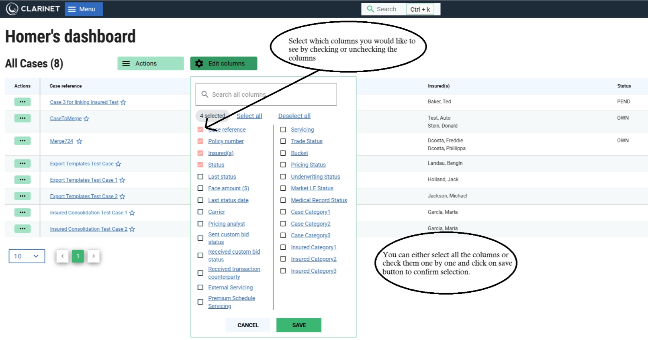This screenshot has height=340, width=648.
Task: Click the star icon beside Merge724
Action: [79, 141]
